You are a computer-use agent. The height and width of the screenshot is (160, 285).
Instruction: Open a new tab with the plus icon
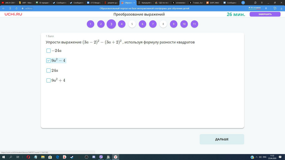(x=243, y=3)
